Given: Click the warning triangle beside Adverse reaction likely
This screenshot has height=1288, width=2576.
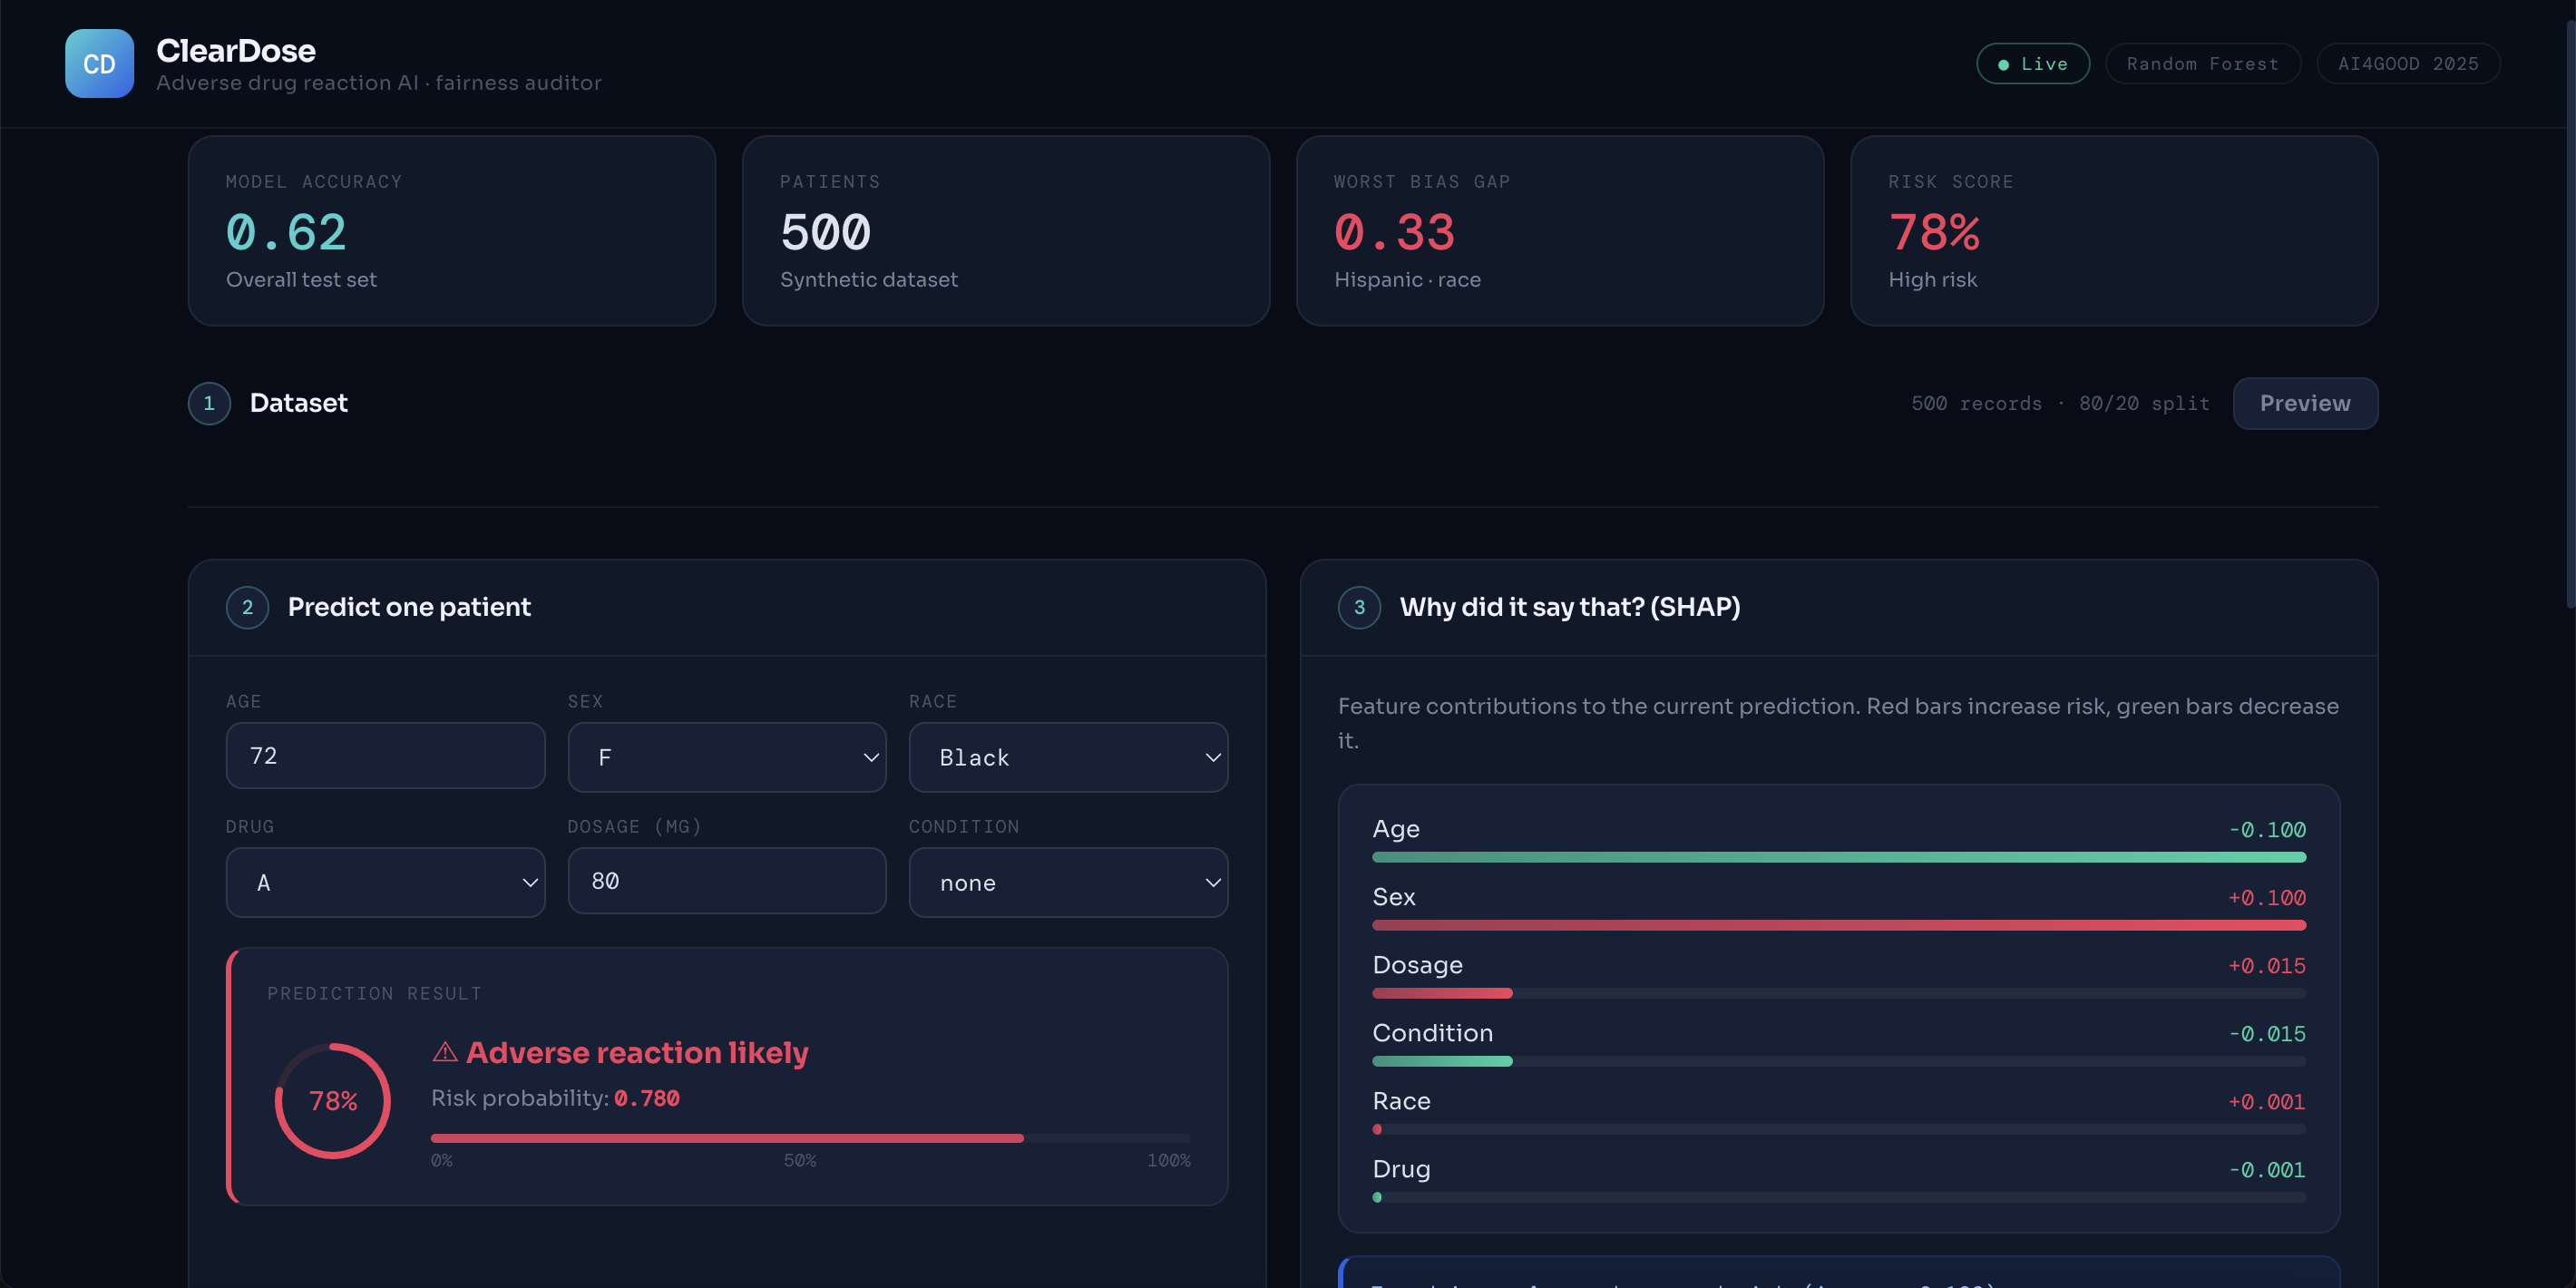Looking at the screenshot, I should pos(445,1052).
